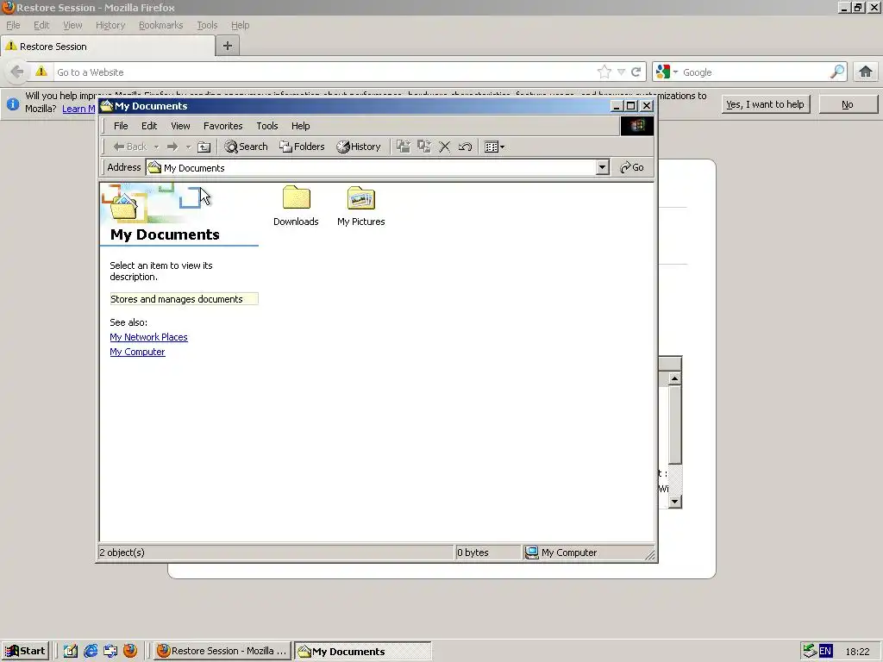Open the Start menu
Screen dimensions: 883x662
point(25,652)
